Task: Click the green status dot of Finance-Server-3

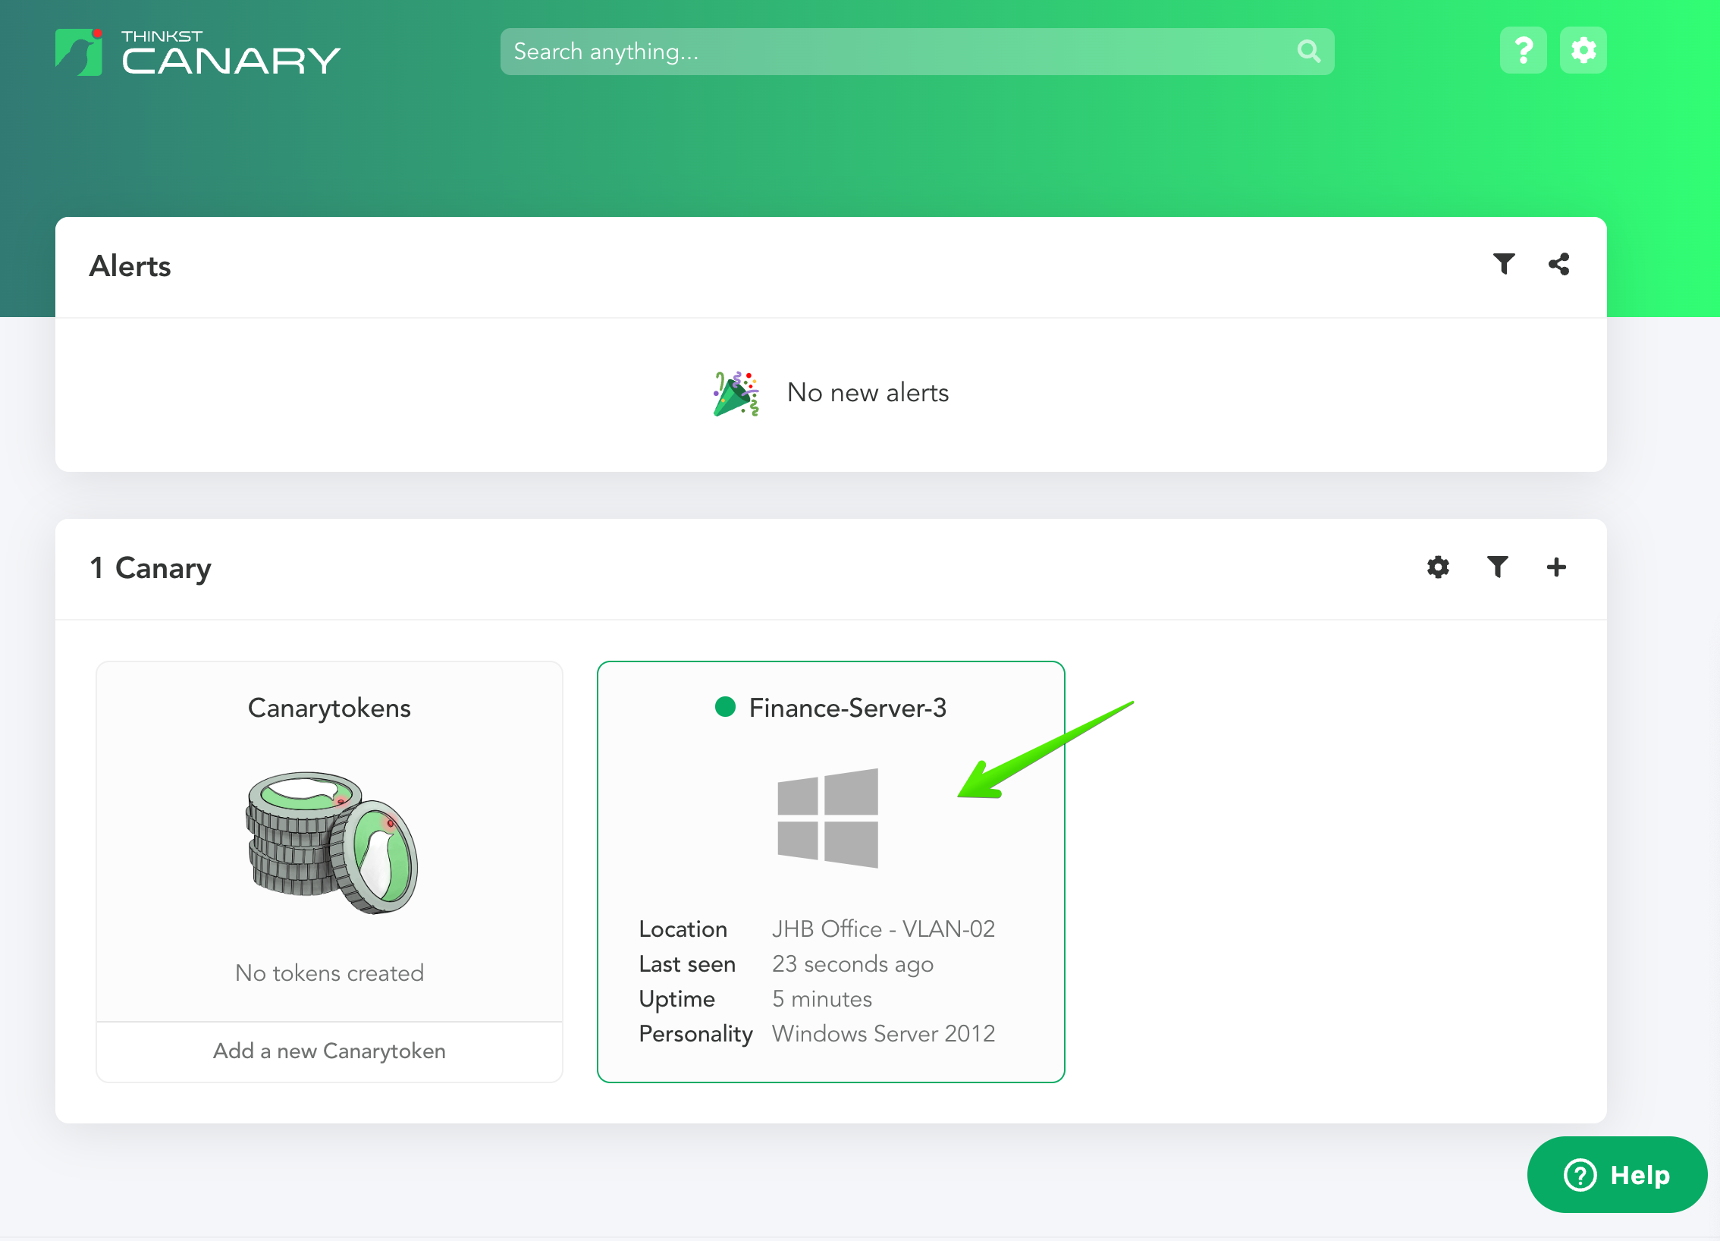Action: point(725,707)
